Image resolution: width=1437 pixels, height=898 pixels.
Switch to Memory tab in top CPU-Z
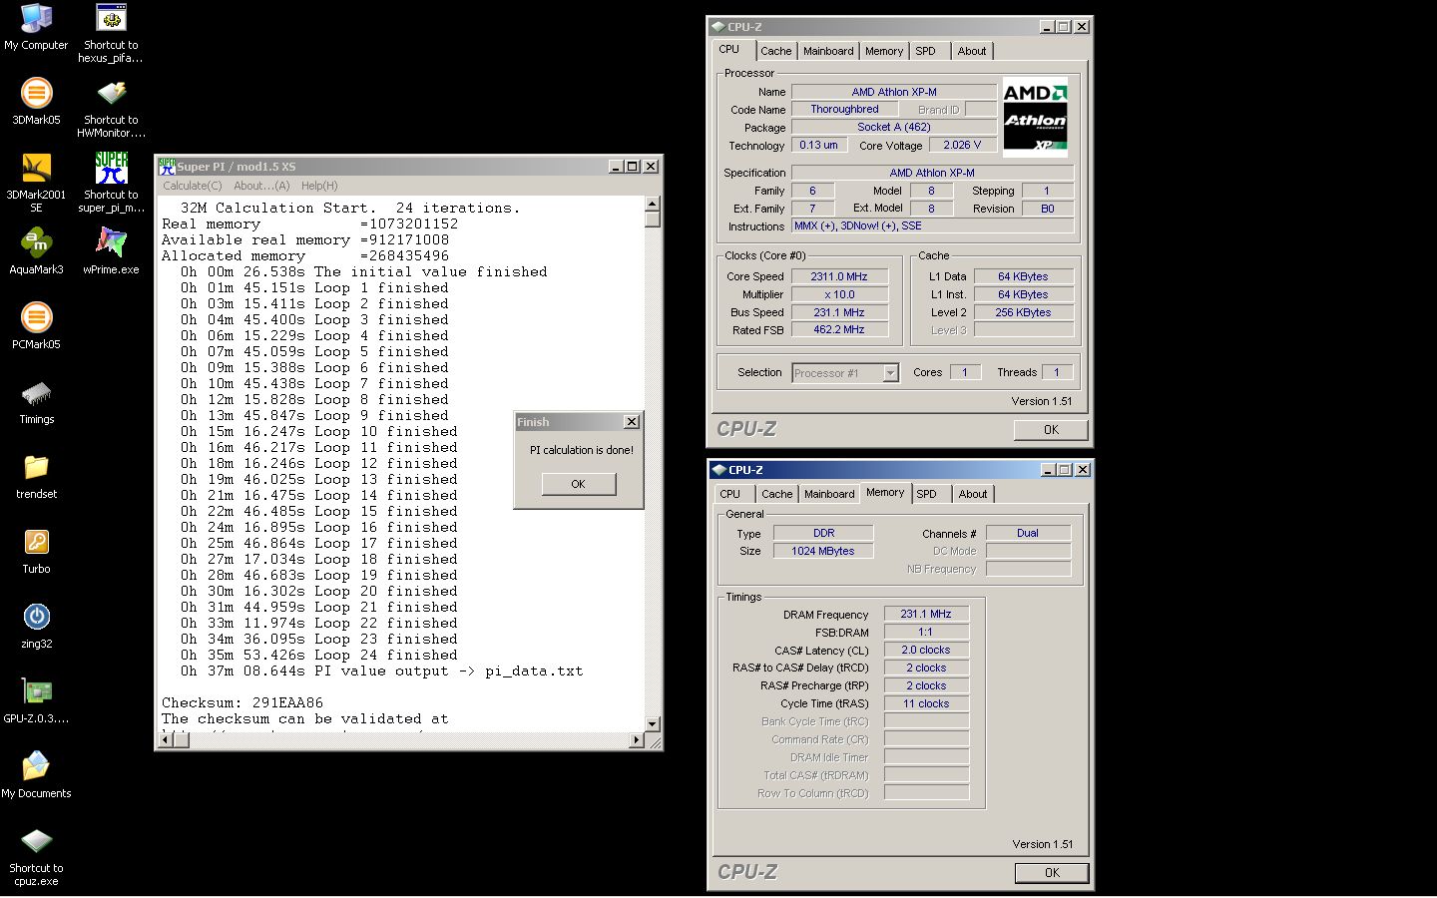point(884,51)
